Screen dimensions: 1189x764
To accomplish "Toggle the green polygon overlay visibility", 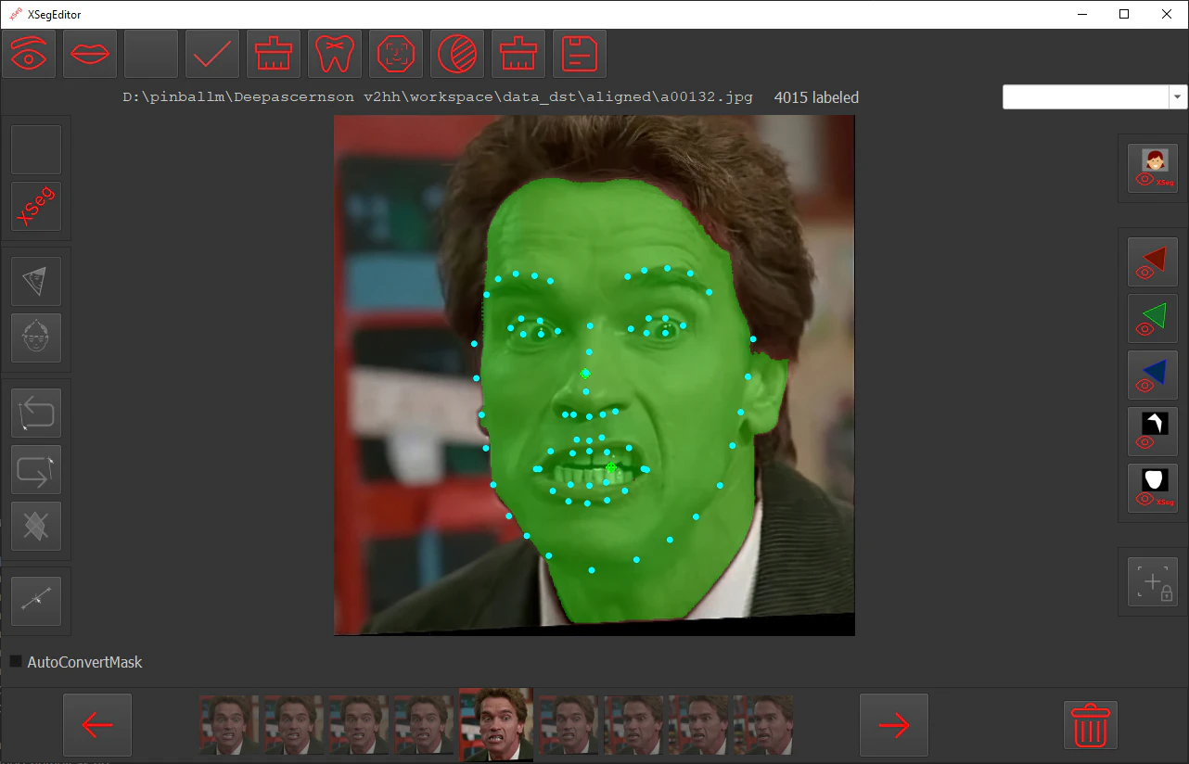I will pyautogui.click(x=1153, y=318).
